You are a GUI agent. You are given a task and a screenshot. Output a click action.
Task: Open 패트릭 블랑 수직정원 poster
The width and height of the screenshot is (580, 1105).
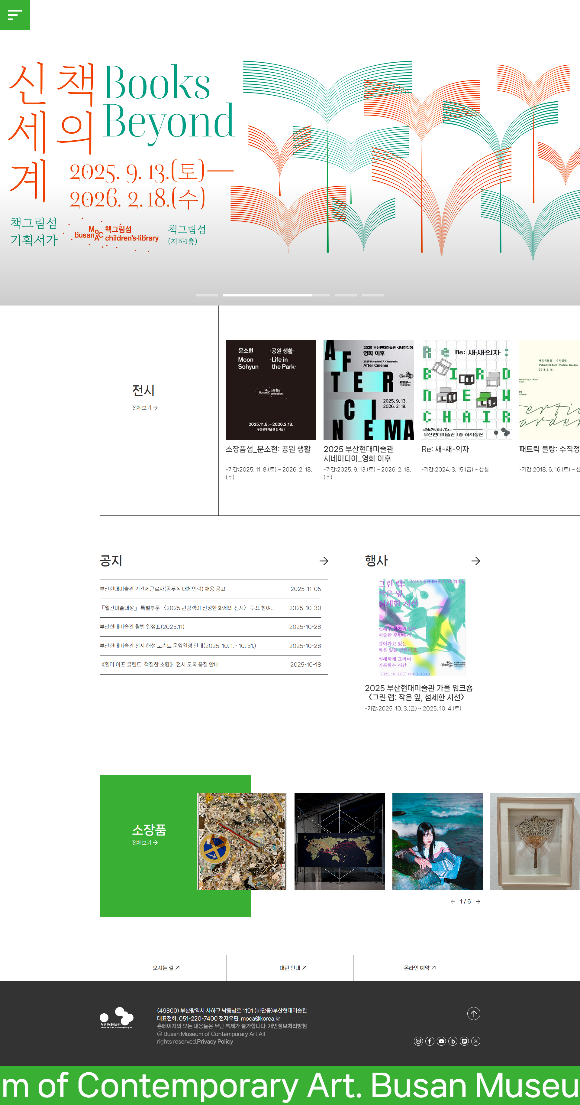549,390
